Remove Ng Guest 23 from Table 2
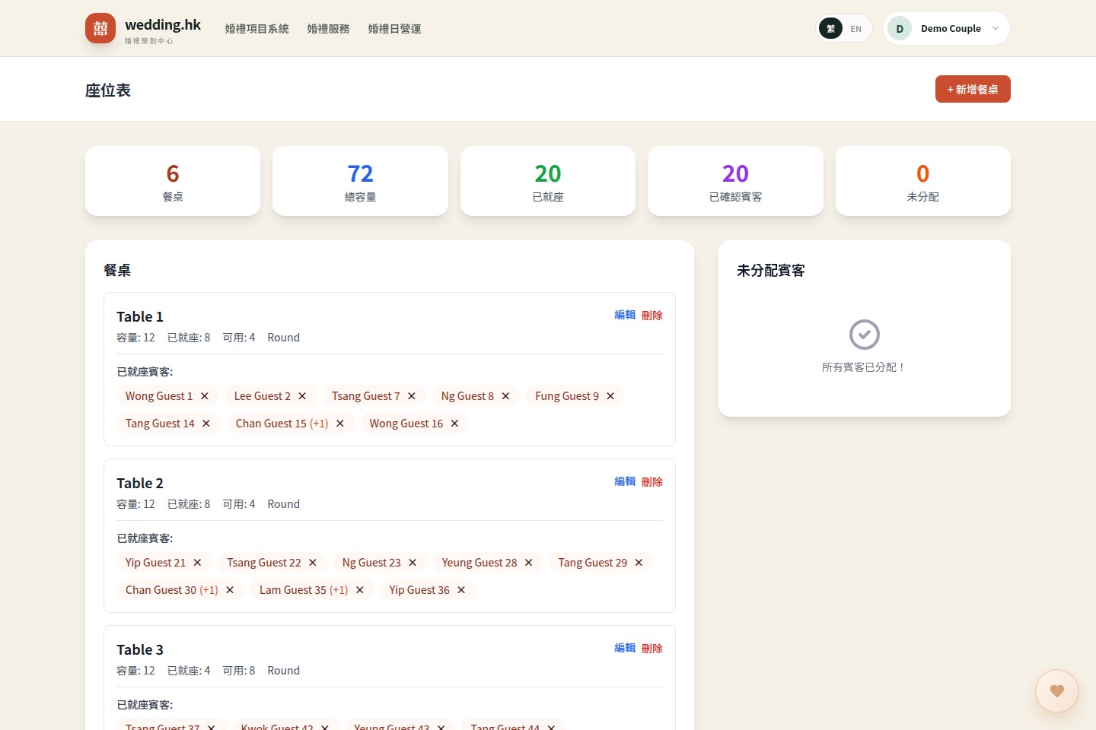Viewport: 1096px width, 730px height. (x=413, y=563)
